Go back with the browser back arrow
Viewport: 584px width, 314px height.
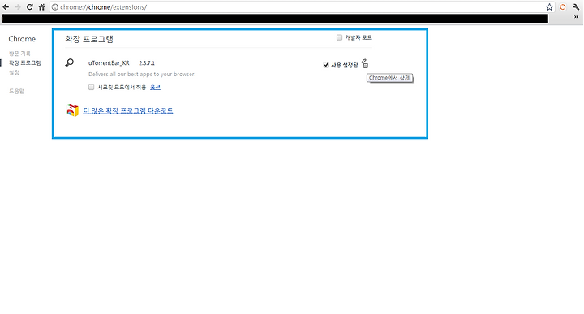[x=6, y=7]
